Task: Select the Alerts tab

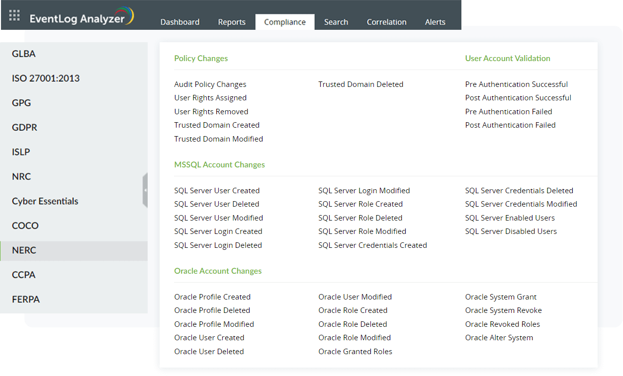Action: [x=435, y=22]
